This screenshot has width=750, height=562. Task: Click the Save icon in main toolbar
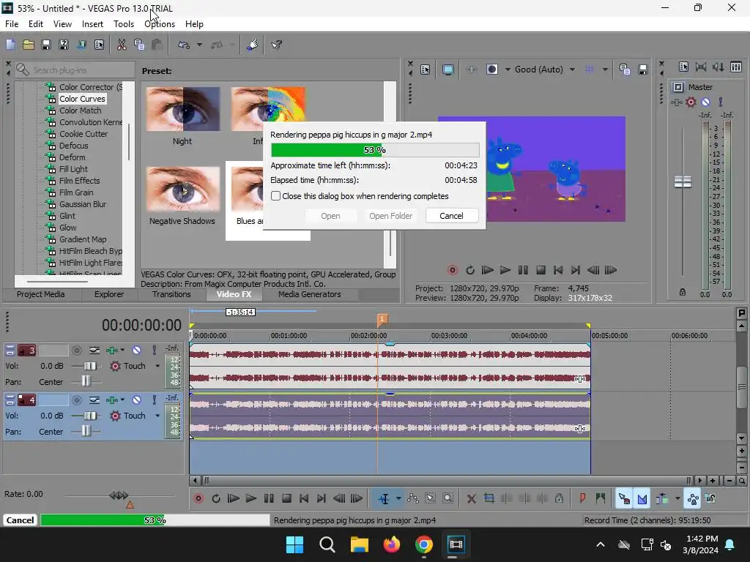[x=46, y=45]
